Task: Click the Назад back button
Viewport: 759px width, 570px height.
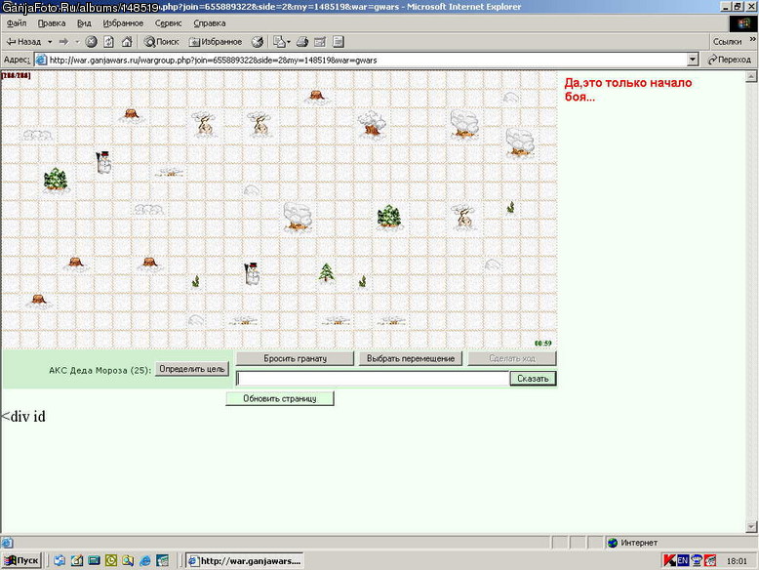Action: pos(23,42)
